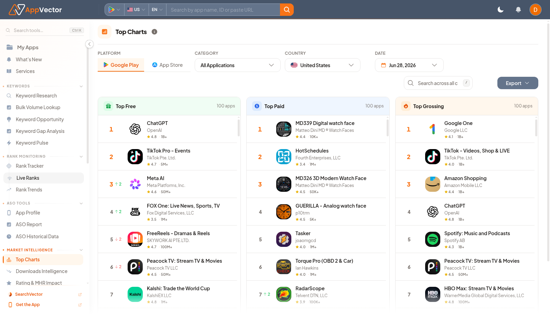550x314 pixels.
Task: Collapse the sidebar with arrow button
Action: click(89, 44)
